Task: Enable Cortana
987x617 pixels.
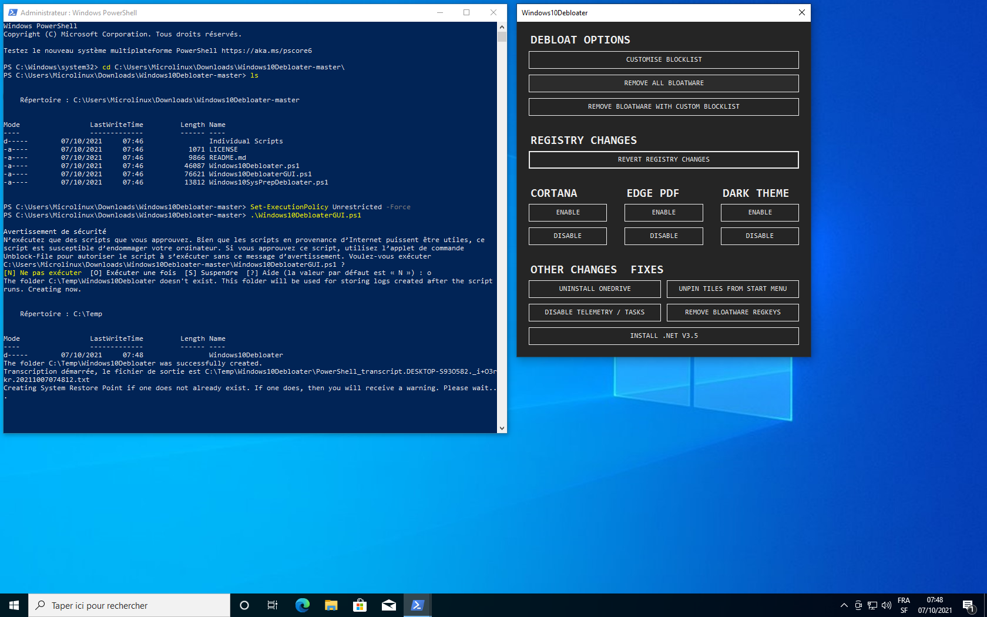Action: pyautogui.click(x=568, y=213)
